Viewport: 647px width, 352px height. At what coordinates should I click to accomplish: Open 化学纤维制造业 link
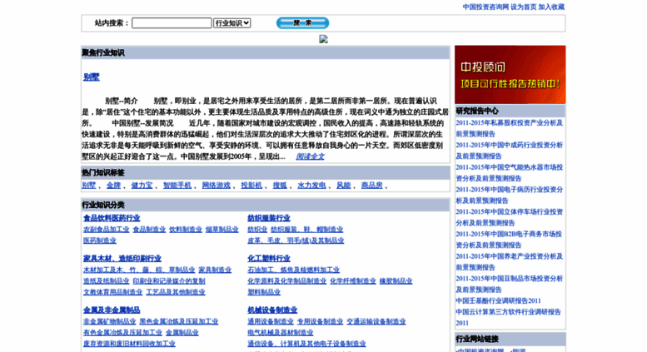pos(353,281)
